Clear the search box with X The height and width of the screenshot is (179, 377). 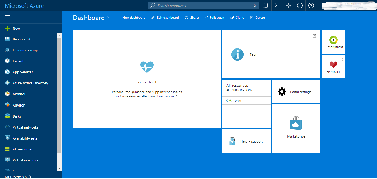pos(255,6)
